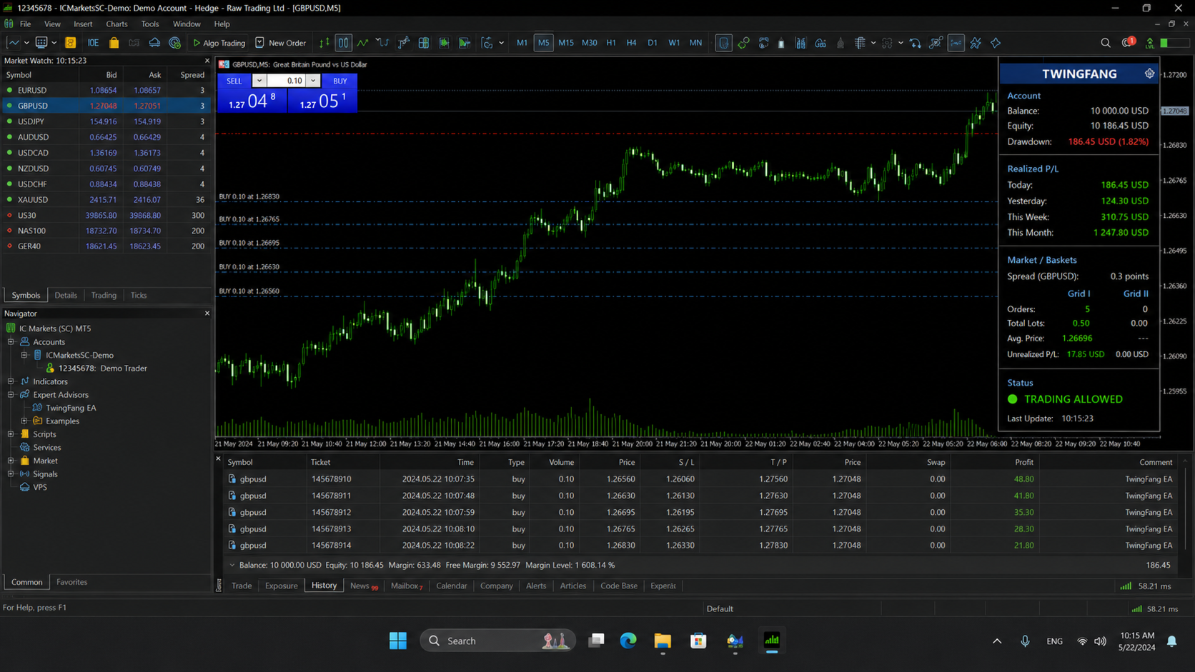Click the yellow shopping bag Market icon

pyautogui.click(x=114, y=43)
